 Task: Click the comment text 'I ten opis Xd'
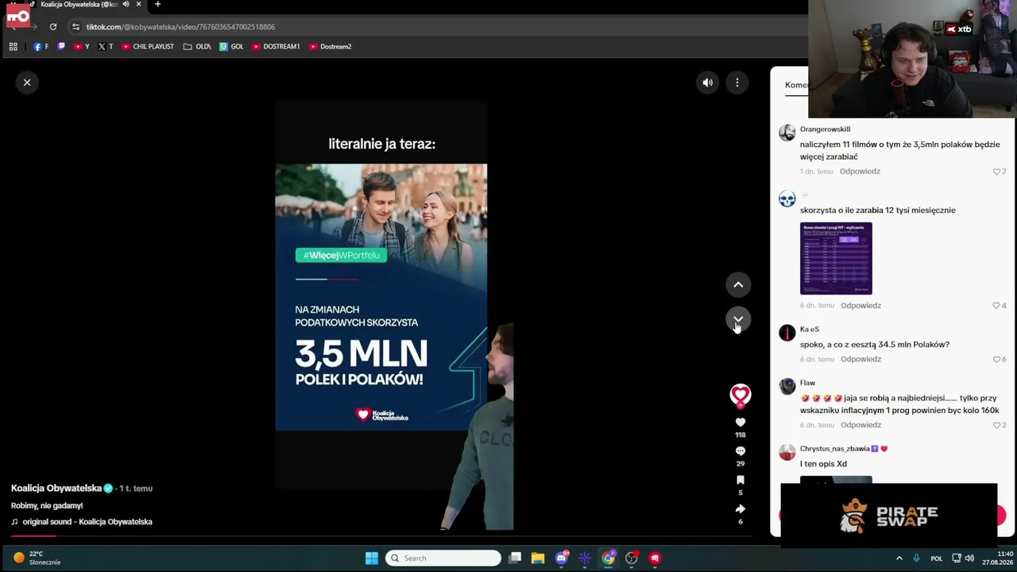pyautogui.click(x=823, y=464)
